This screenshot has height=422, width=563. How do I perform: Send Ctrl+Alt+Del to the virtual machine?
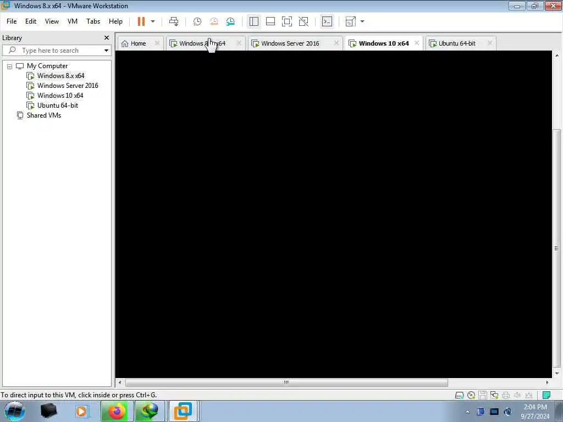(x=174, y=21)
